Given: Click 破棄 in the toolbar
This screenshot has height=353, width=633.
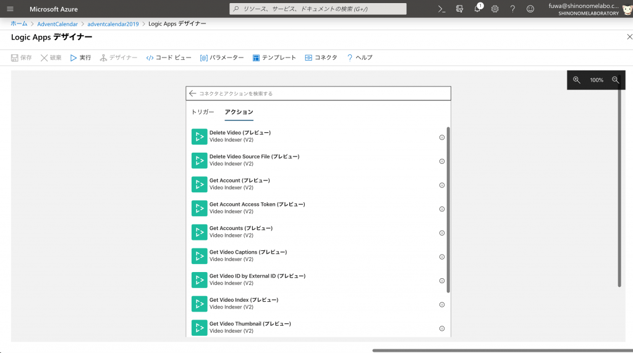Looking at the screenshot, I should click(x=51, y=57).
